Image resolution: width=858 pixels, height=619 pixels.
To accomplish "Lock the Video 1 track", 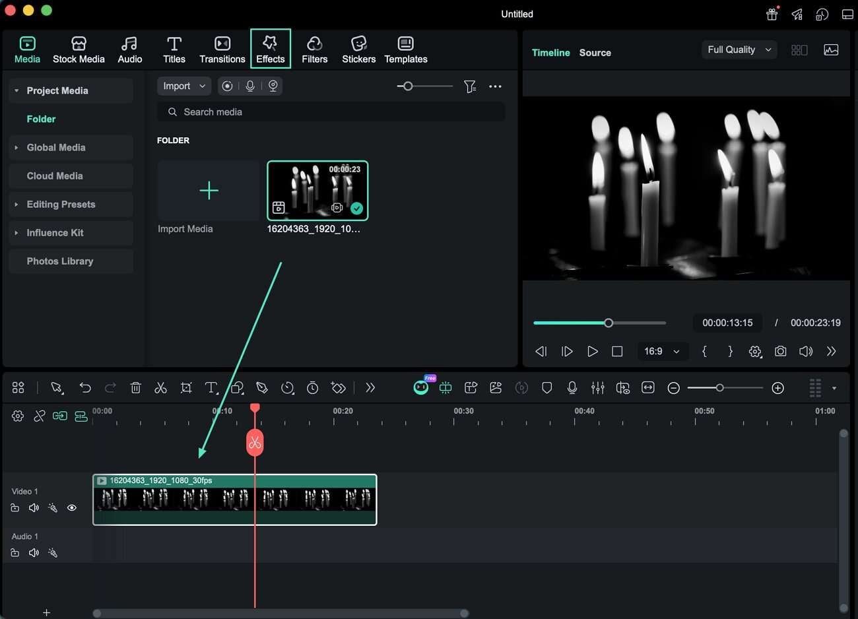I will pyautogui.click(x=15, y=508).
